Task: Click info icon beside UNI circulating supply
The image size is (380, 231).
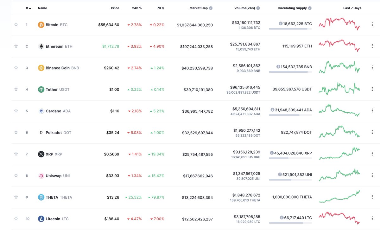Action: [280, 175]
